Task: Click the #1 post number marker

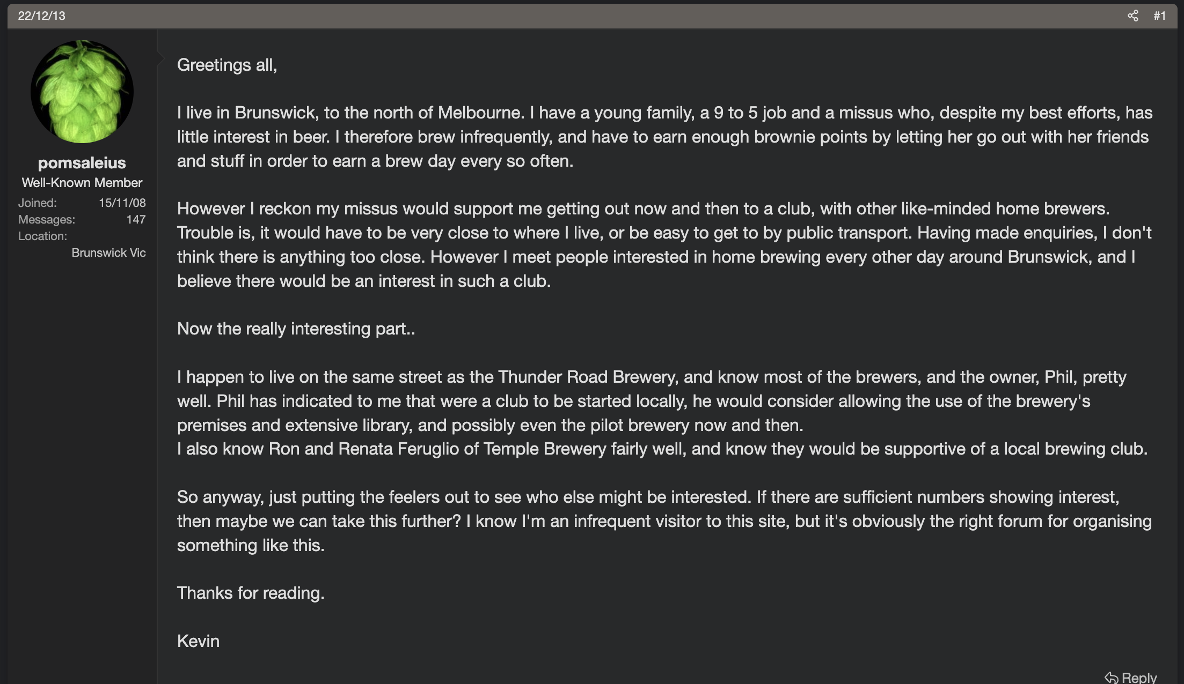Action: [1159, 17]
